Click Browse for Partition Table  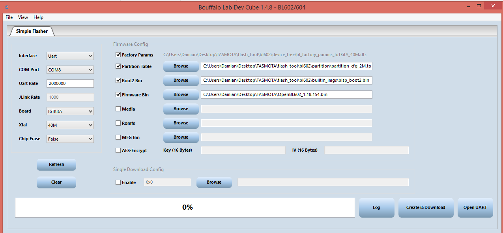181,66
